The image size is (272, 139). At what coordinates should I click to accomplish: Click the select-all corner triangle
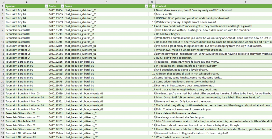coord(3,2)
